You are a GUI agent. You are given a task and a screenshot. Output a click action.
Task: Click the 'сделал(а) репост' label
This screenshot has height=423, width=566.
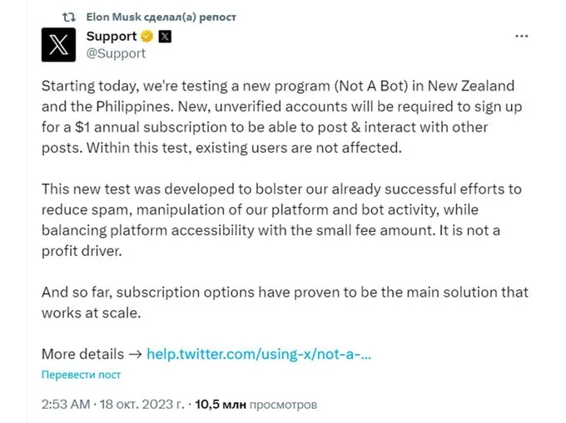point(190,17)
